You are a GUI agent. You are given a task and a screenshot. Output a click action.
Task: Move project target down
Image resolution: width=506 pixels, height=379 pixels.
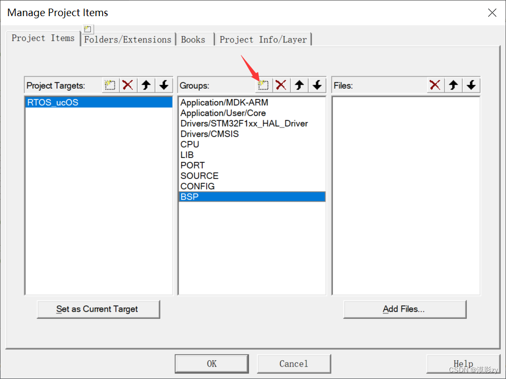coord(164,85)
